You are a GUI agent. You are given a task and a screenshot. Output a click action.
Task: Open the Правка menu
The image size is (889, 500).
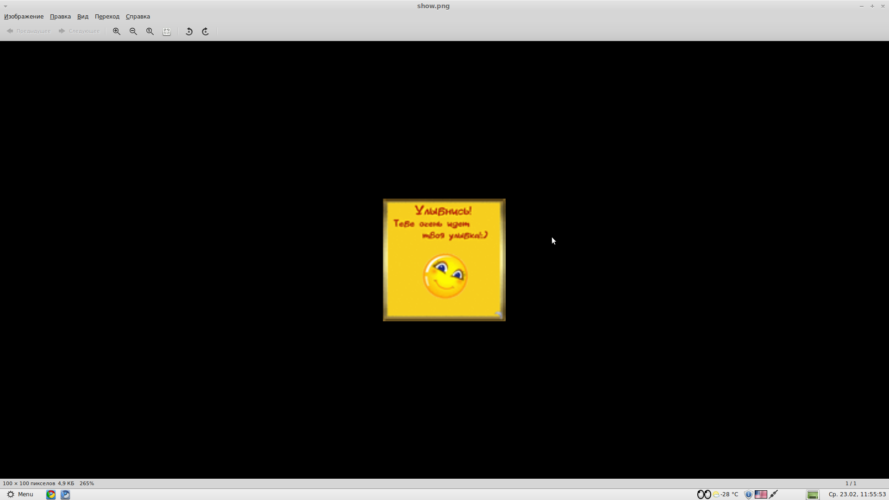(x=60, y=17)
